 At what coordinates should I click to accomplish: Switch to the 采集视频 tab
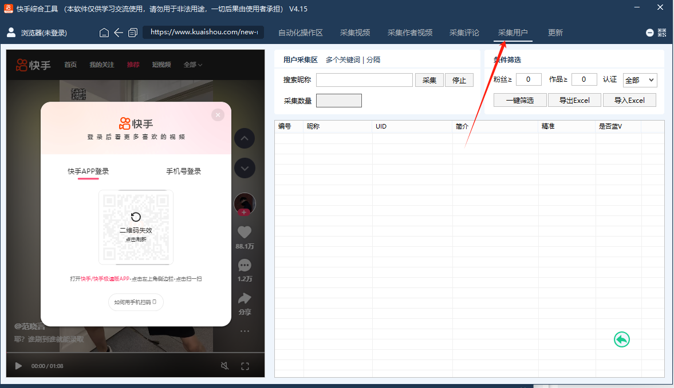(355, 33)
